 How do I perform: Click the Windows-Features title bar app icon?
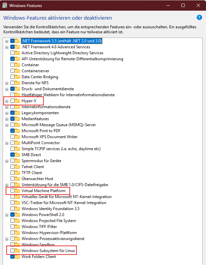[4, 5]
